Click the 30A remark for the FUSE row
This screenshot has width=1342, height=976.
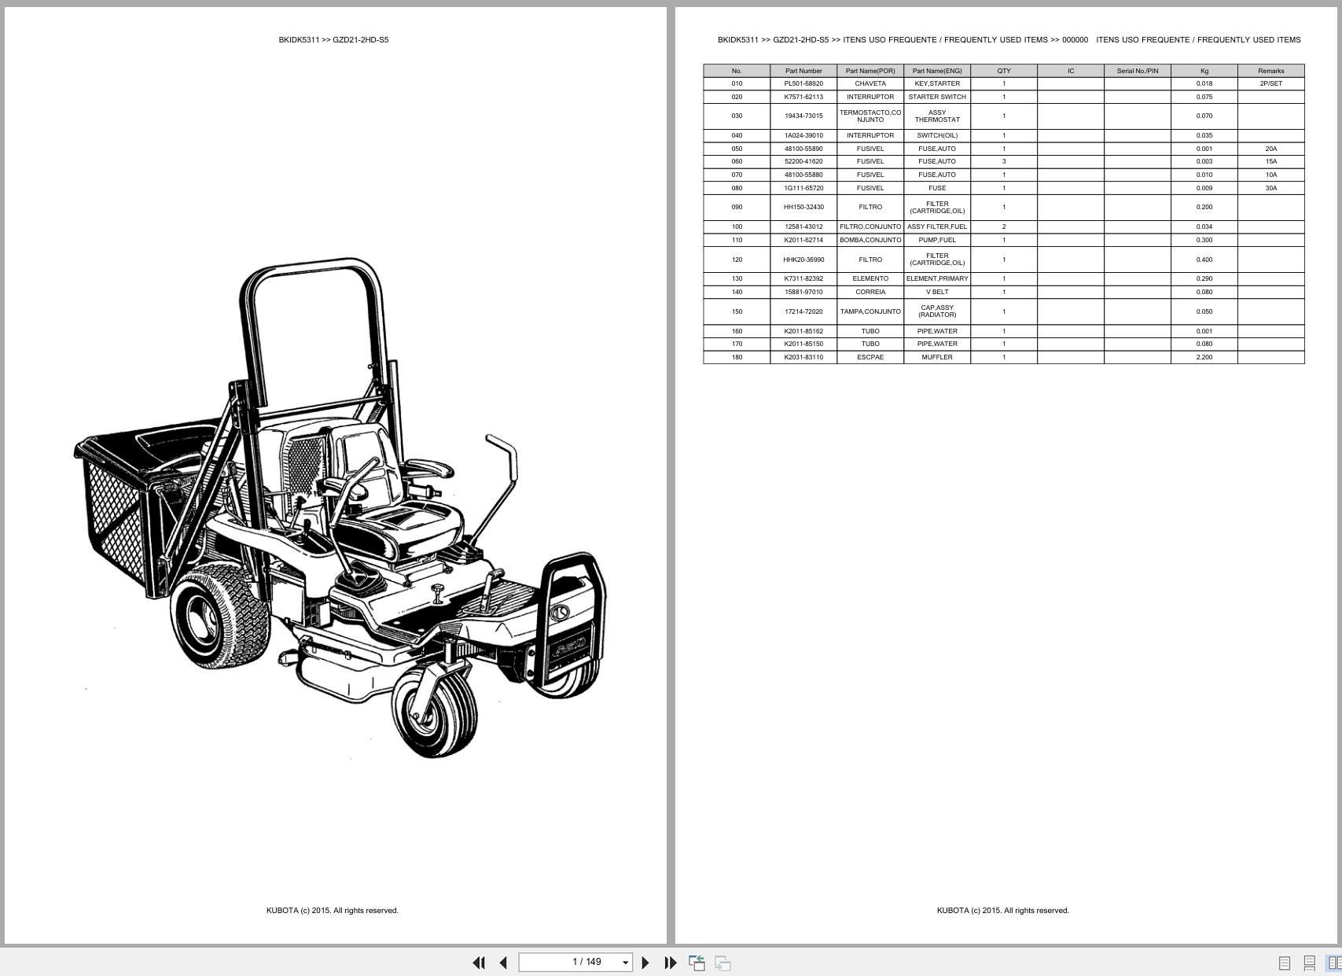1271,188
